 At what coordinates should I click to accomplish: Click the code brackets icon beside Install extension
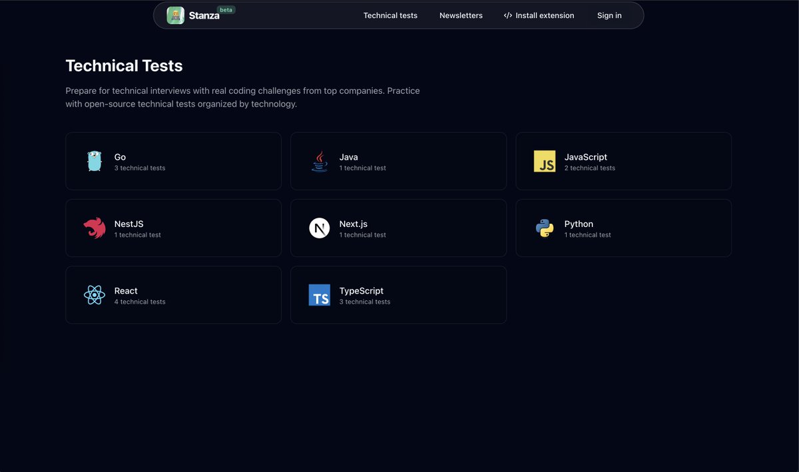(x=508, y=15)
